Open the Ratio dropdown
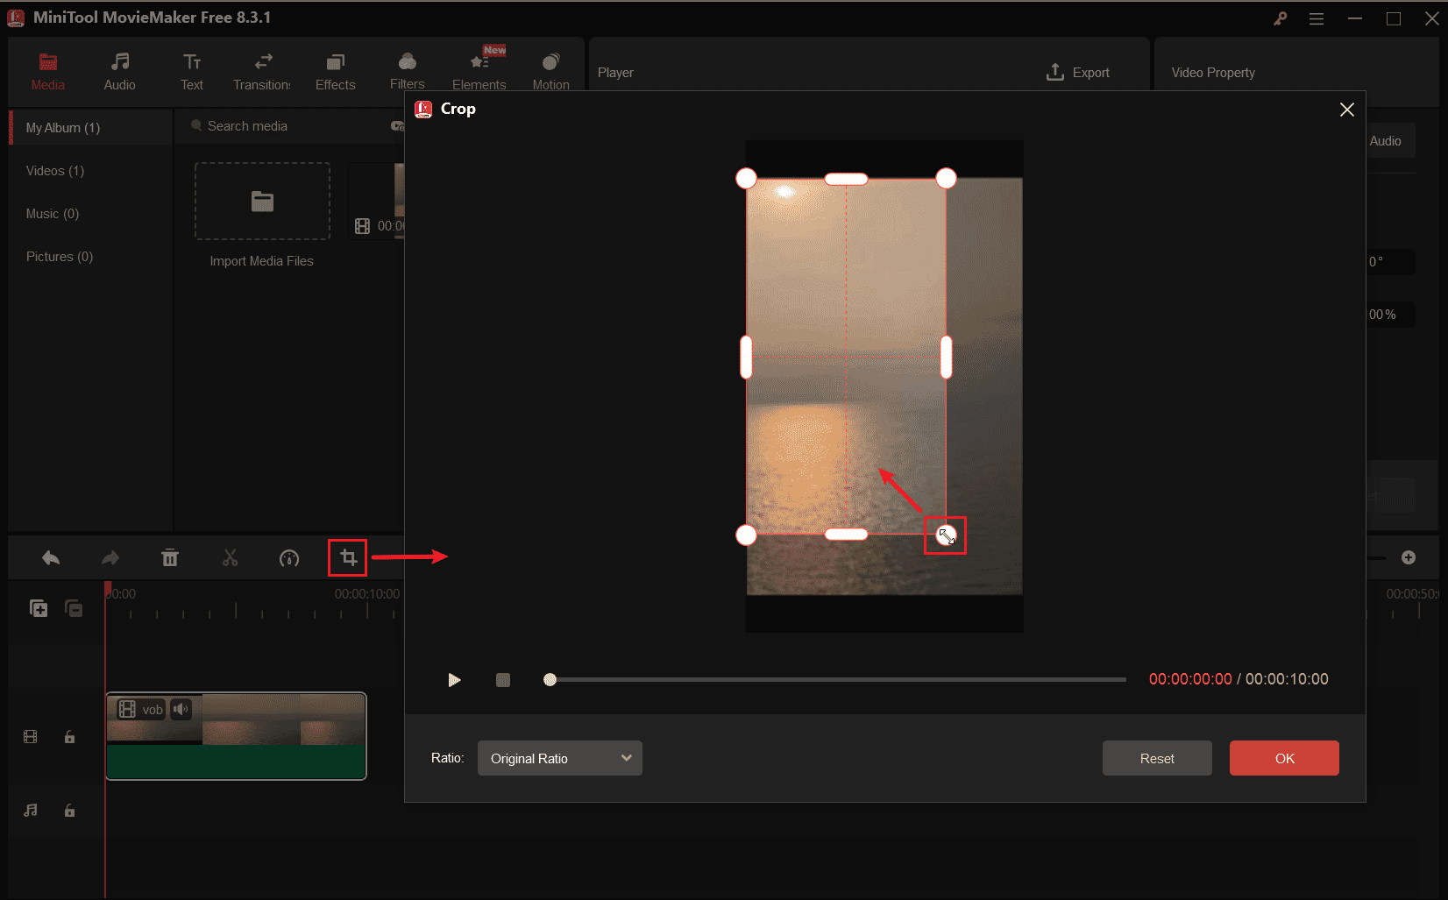The height and width of the screenshot is (900, 1448). 560,758
